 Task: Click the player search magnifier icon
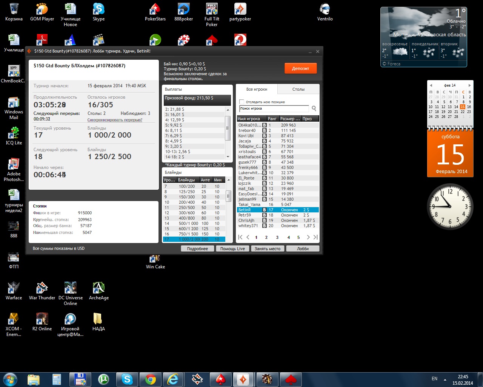pyautogui.click(x=314, y=108)
